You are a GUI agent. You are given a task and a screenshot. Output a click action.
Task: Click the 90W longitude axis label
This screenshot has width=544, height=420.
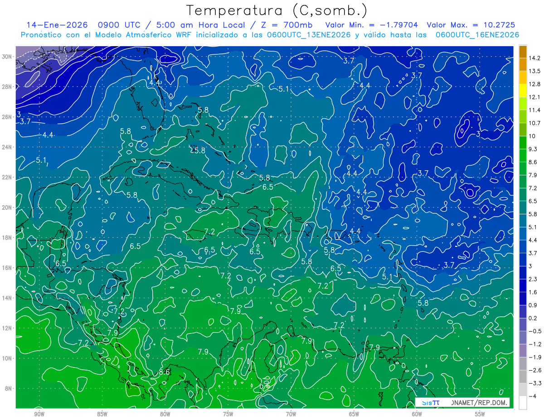39,414
